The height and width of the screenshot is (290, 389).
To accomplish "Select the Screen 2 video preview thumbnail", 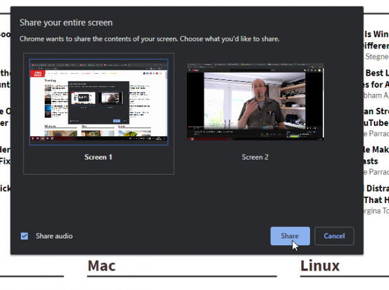I will coord(255,101).
